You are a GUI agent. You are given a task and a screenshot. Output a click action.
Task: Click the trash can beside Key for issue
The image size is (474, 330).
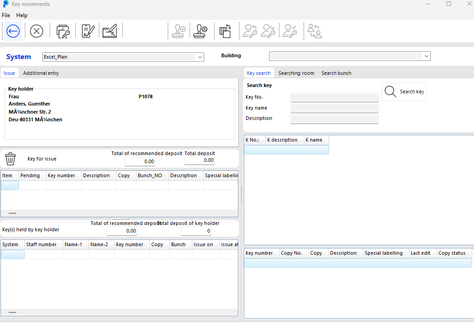coord(10,159)
